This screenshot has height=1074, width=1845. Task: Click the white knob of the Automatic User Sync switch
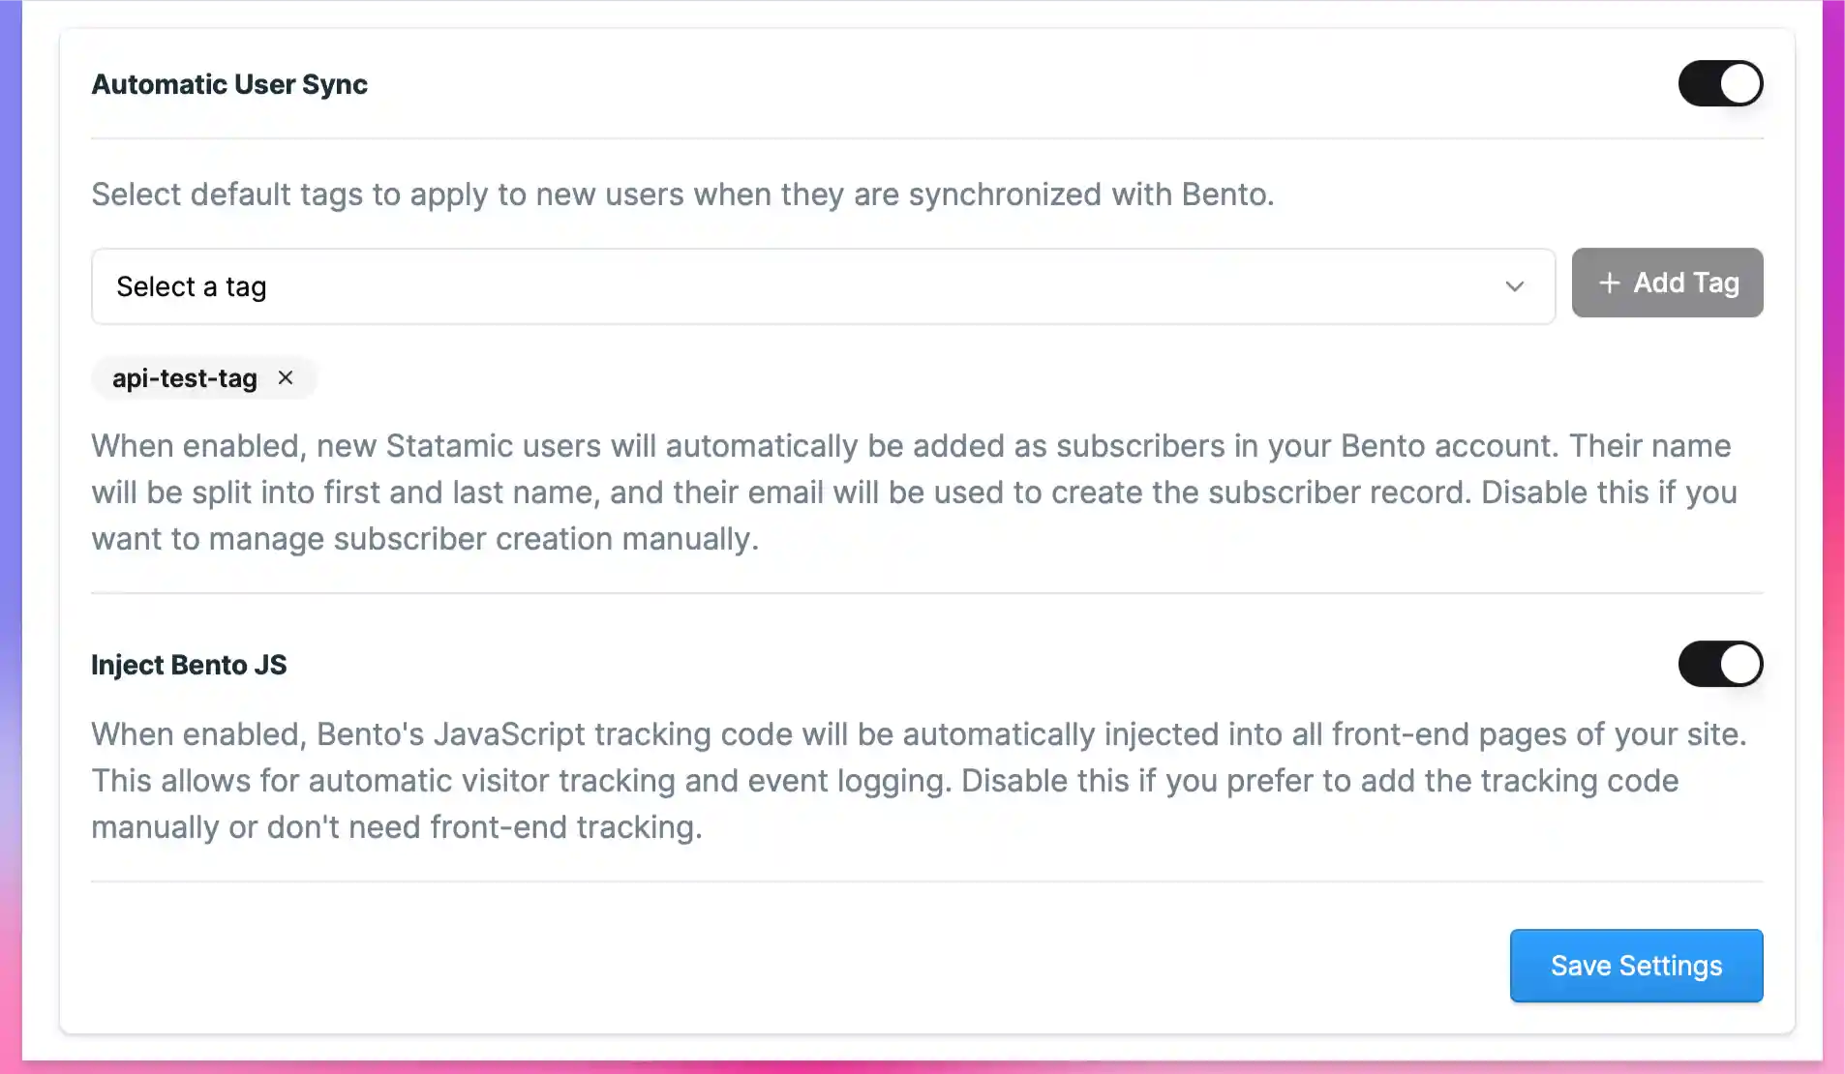point(1740,83)
